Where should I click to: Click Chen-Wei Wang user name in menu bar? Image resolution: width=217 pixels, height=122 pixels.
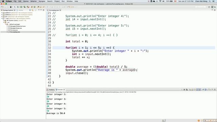pos(201,1)
